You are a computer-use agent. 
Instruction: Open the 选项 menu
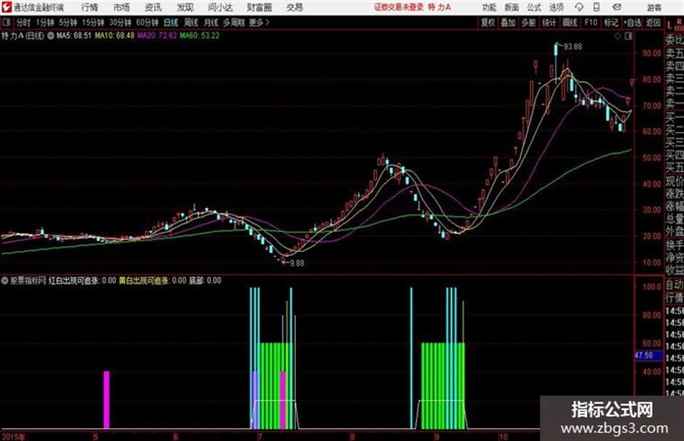click(556, 7)
